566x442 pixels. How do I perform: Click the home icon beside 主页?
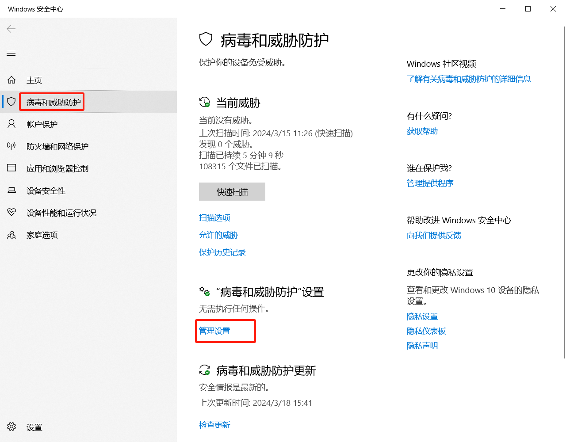point(11,80)
